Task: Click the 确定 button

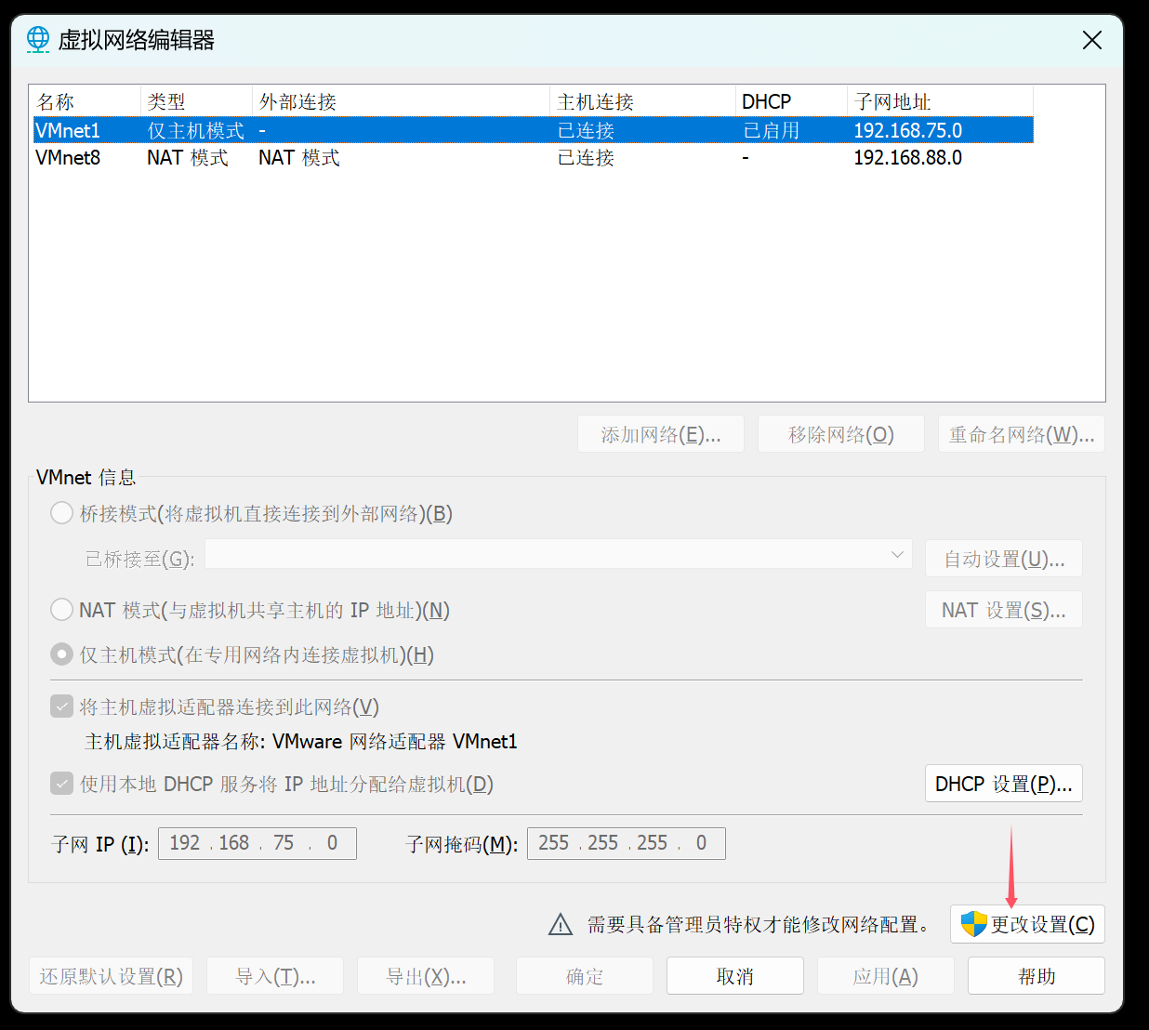Action: point(585,976)
